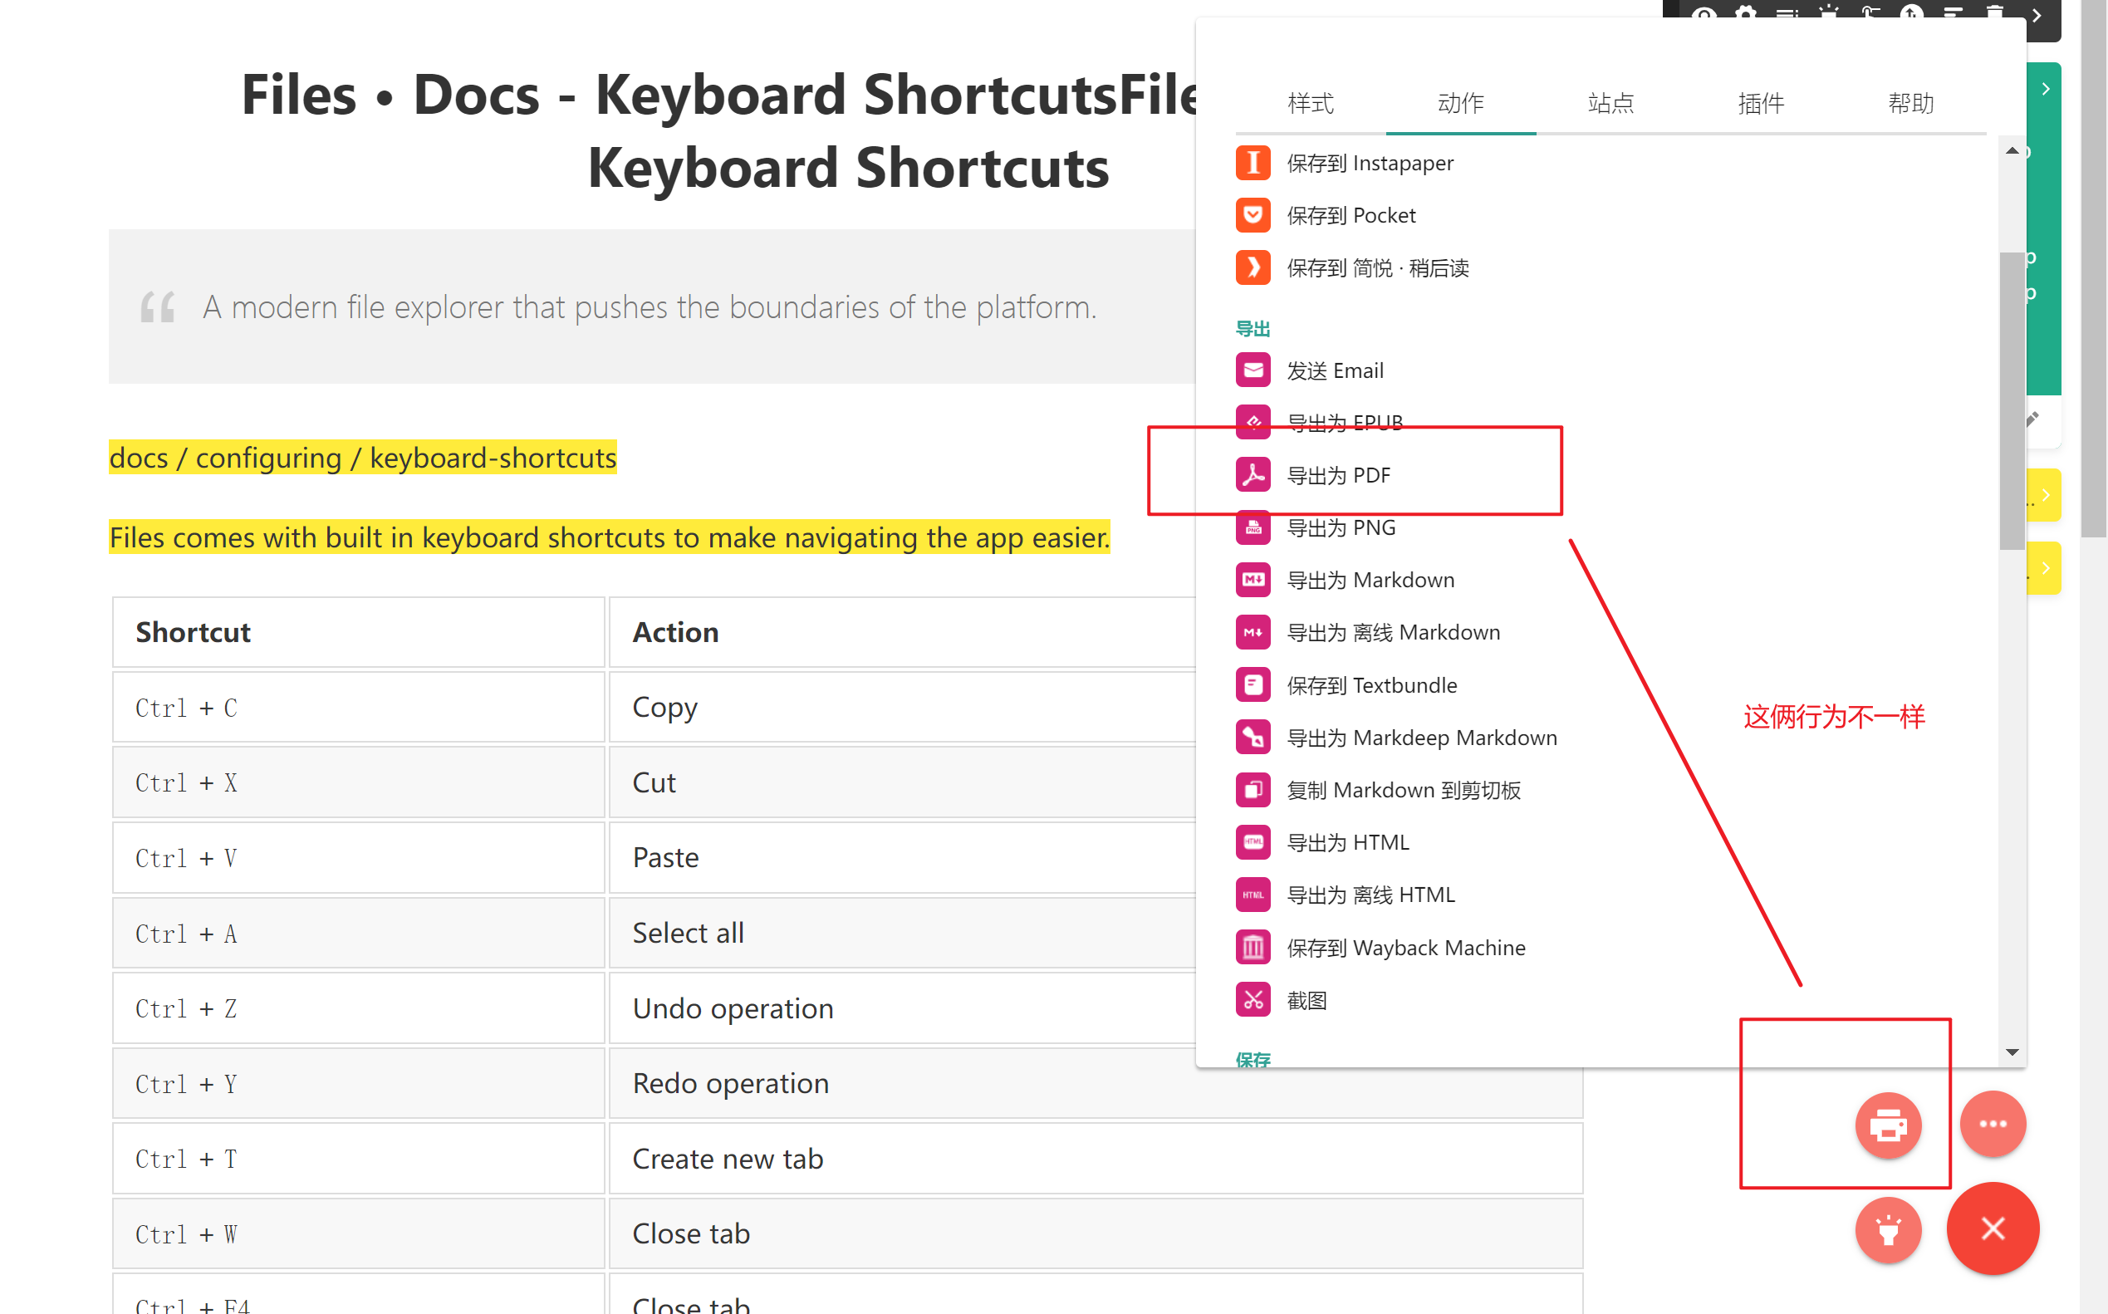Close panel with red X button
The image size is (2108, 1314).
[1992, 1228]
